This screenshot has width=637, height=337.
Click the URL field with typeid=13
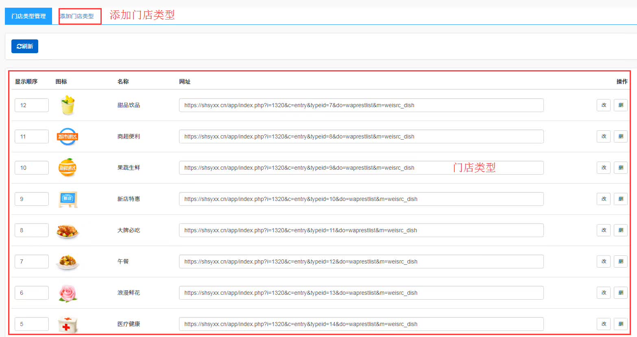(x=361, y=293)
